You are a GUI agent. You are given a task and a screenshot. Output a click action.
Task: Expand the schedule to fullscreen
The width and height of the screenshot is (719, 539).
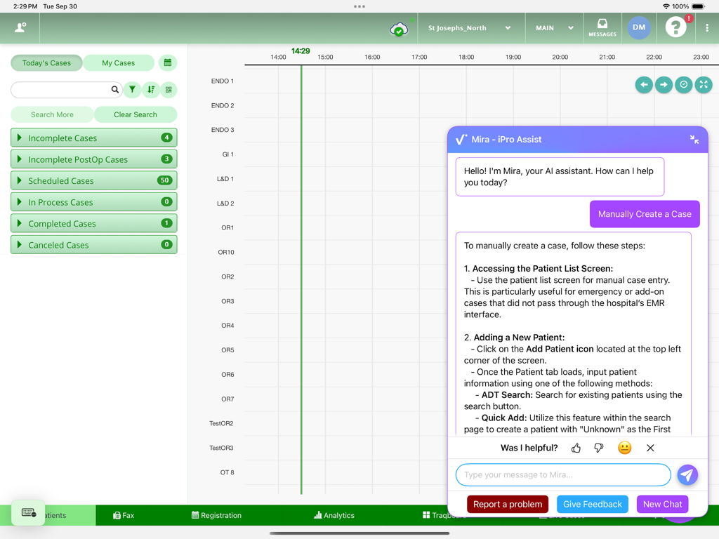pyautogui.click(x=703, y=84)
